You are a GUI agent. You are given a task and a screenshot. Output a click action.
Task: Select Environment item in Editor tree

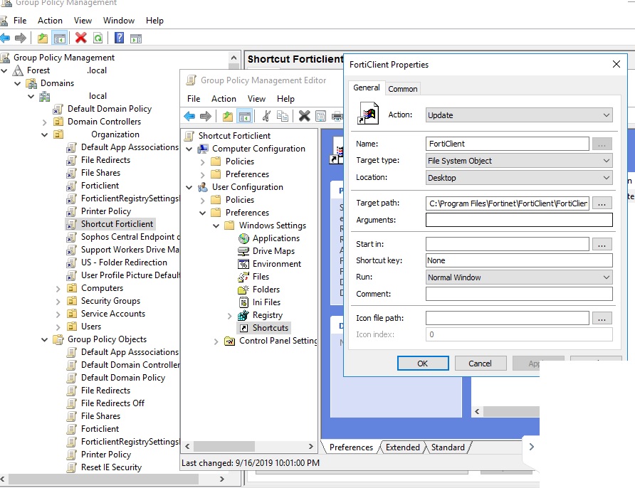277,264
